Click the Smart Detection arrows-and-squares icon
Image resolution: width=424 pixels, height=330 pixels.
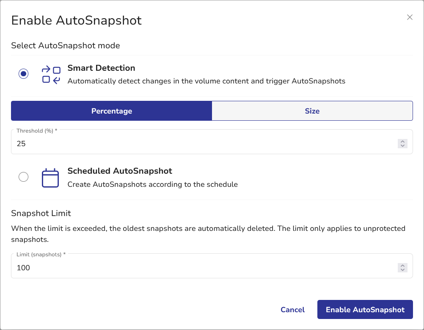pyautogui.click(x=51, y=75)
